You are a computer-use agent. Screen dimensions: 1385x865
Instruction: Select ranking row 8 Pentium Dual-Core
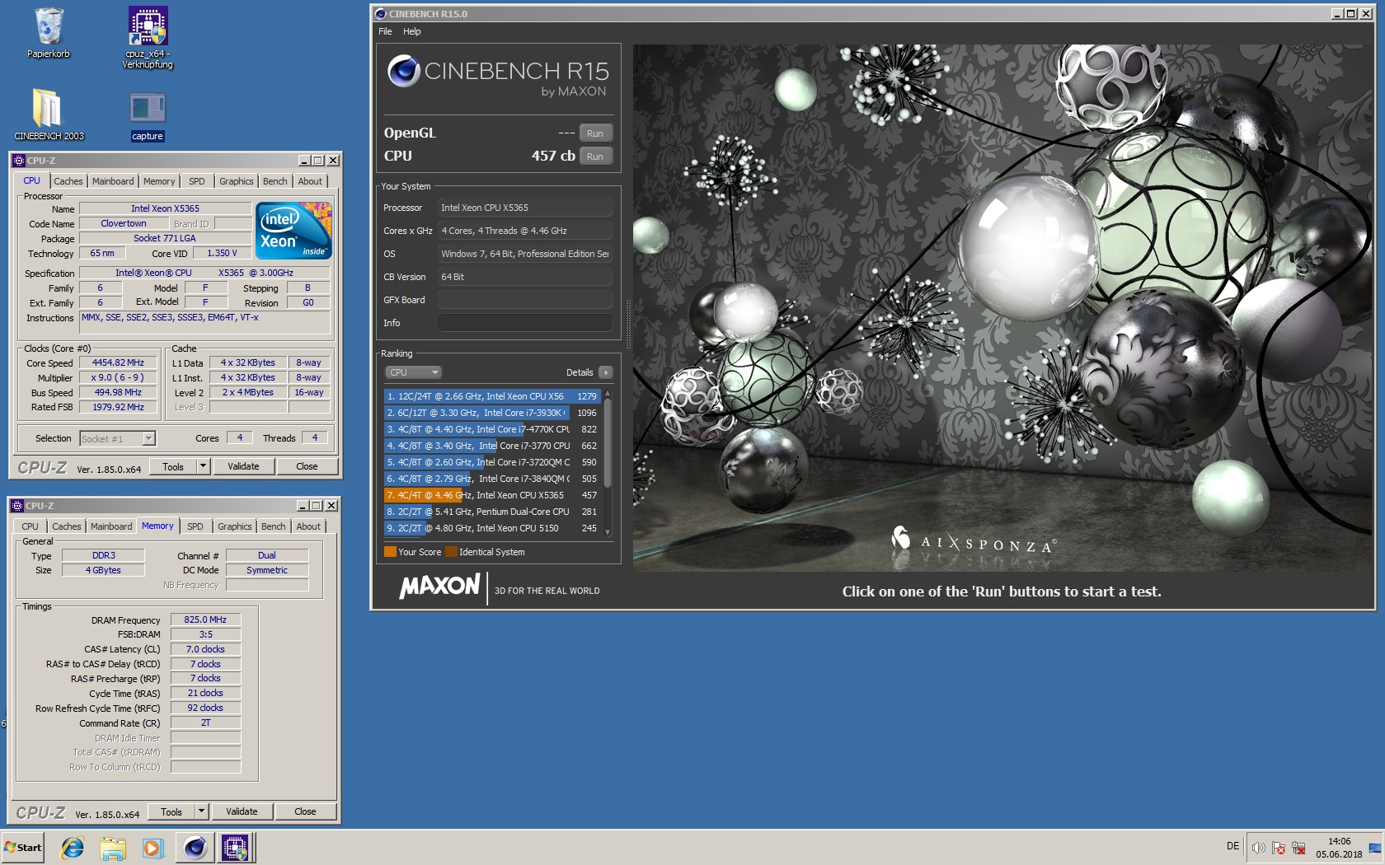point(492,512)
